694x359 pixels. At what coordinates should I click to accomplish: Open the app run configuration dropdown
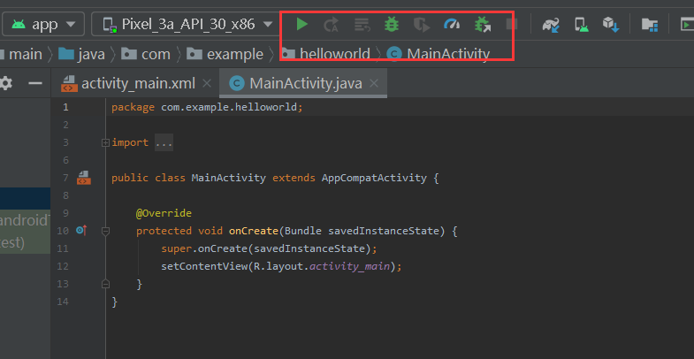pyautogui.click(x=43, y=24)
